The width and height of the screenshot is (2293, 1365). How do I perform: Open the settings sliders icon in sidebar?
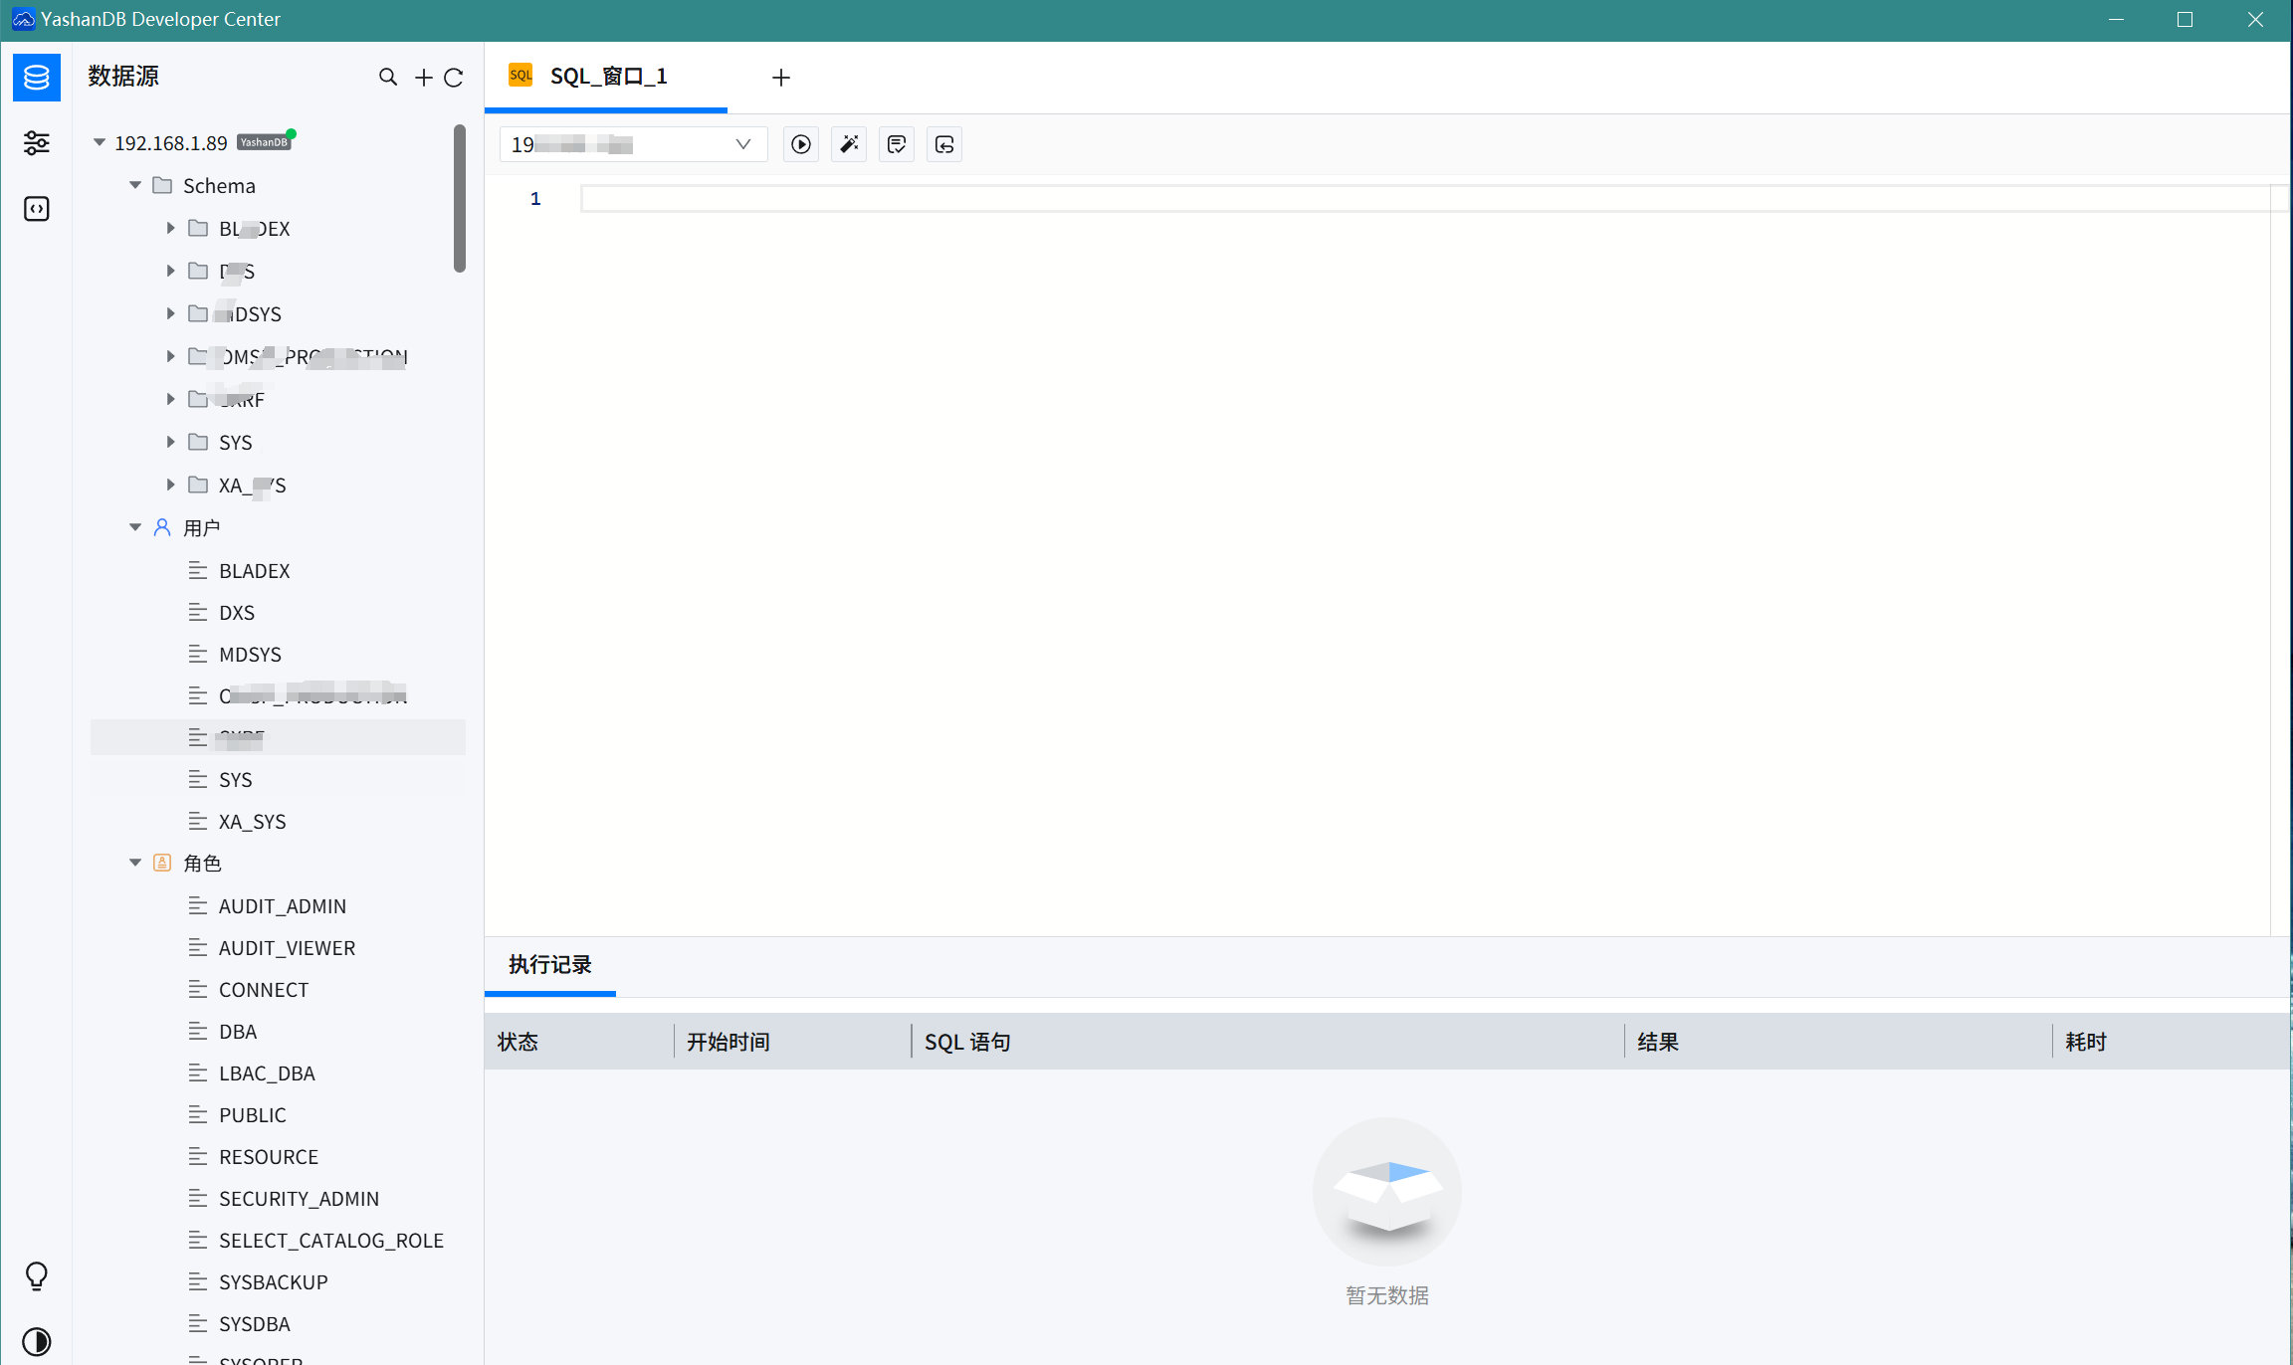click(x=37, y=143)
